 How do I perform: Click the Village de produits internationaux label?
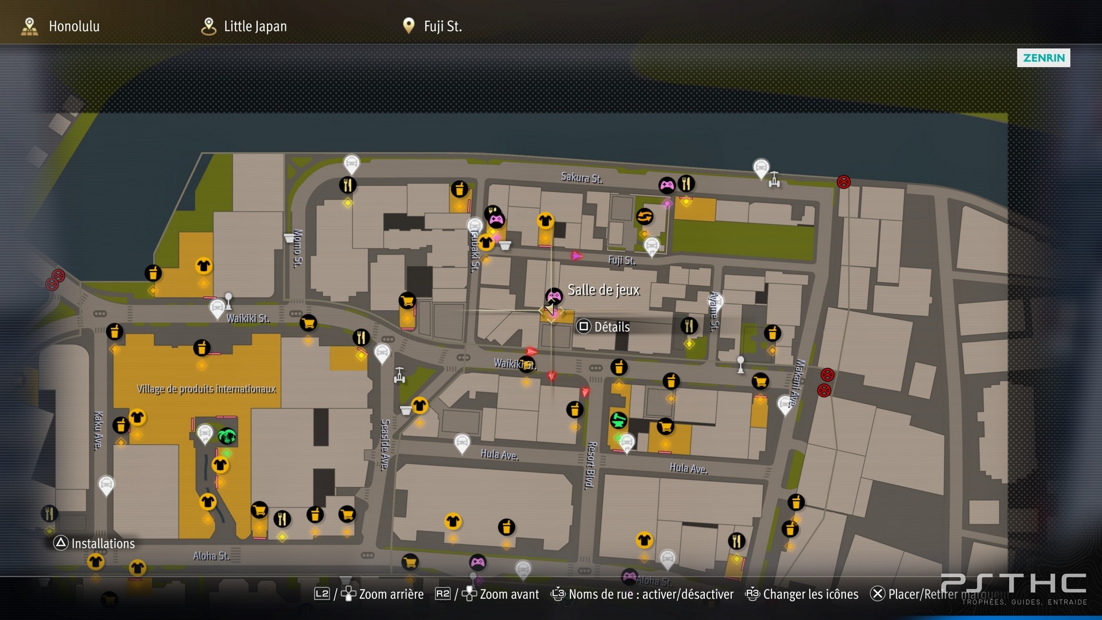point(207,389)
